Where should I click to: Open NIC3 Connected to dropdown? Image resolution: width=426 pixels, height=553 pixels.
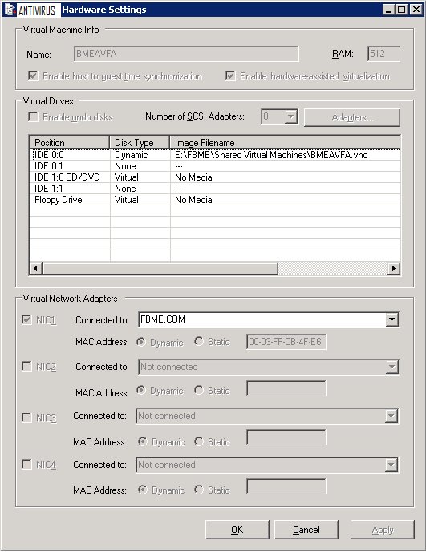pyautogui.click(x=391, y=416)
